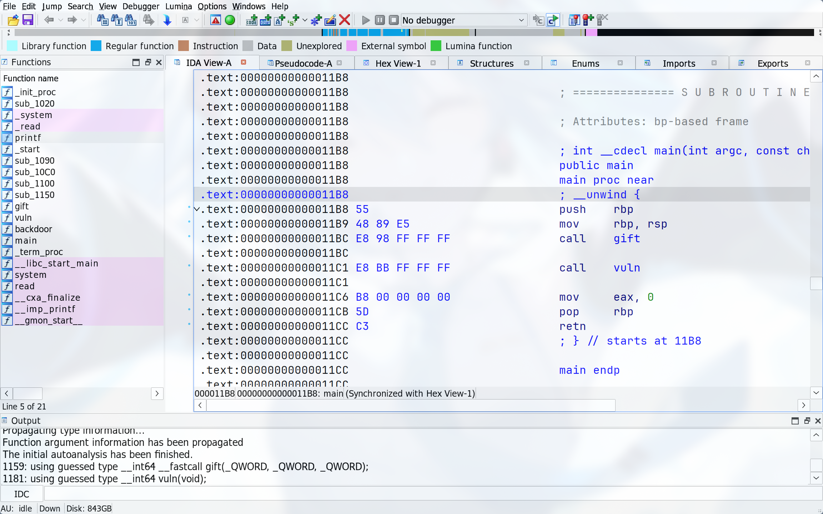The height and width of the screenshot is (514, 823).
Task: Click the IDC command input field
Action: click(428, 494)
